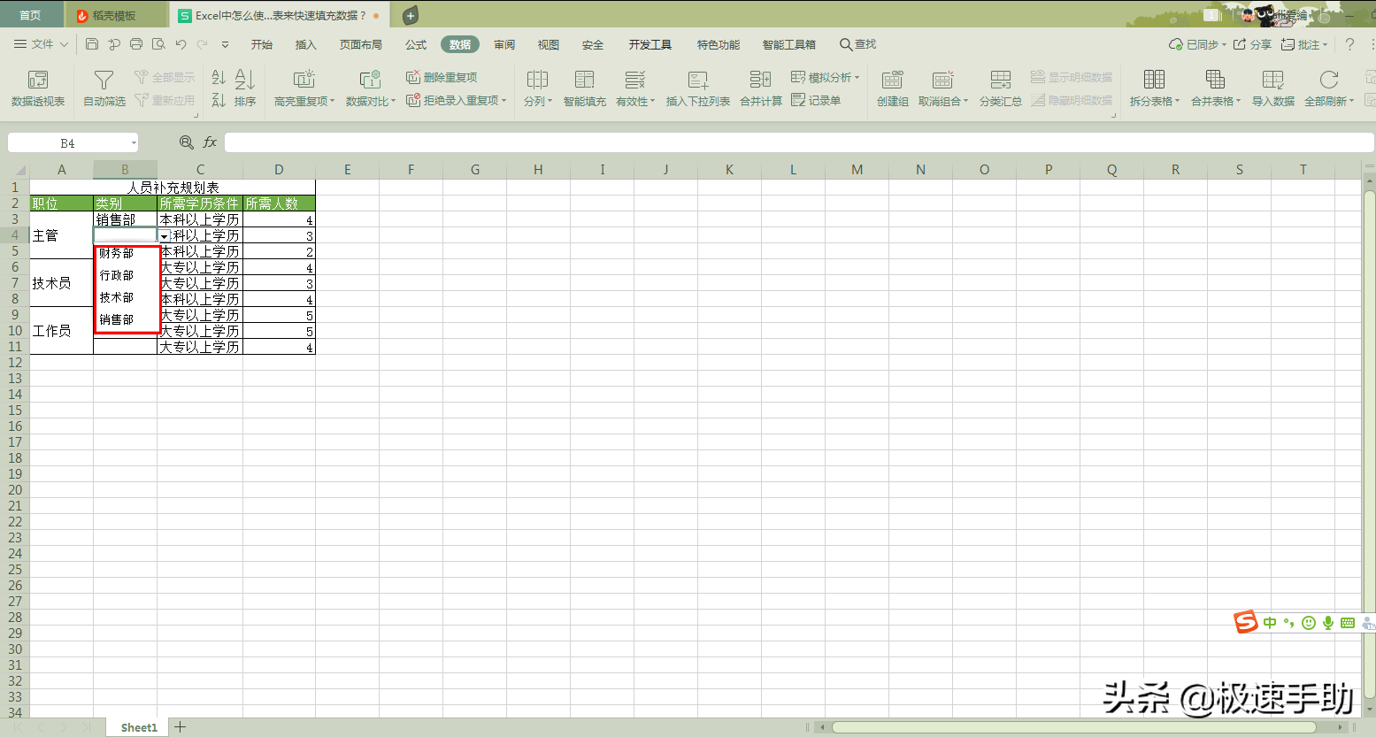Click the save icon in quick toolbar
Image resolution: width=1376 pixels, height=737 pixels.
[92, 44]
